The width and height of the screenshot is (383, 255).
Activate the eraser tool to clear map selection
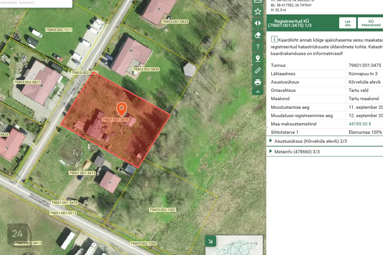pos(258,35)
